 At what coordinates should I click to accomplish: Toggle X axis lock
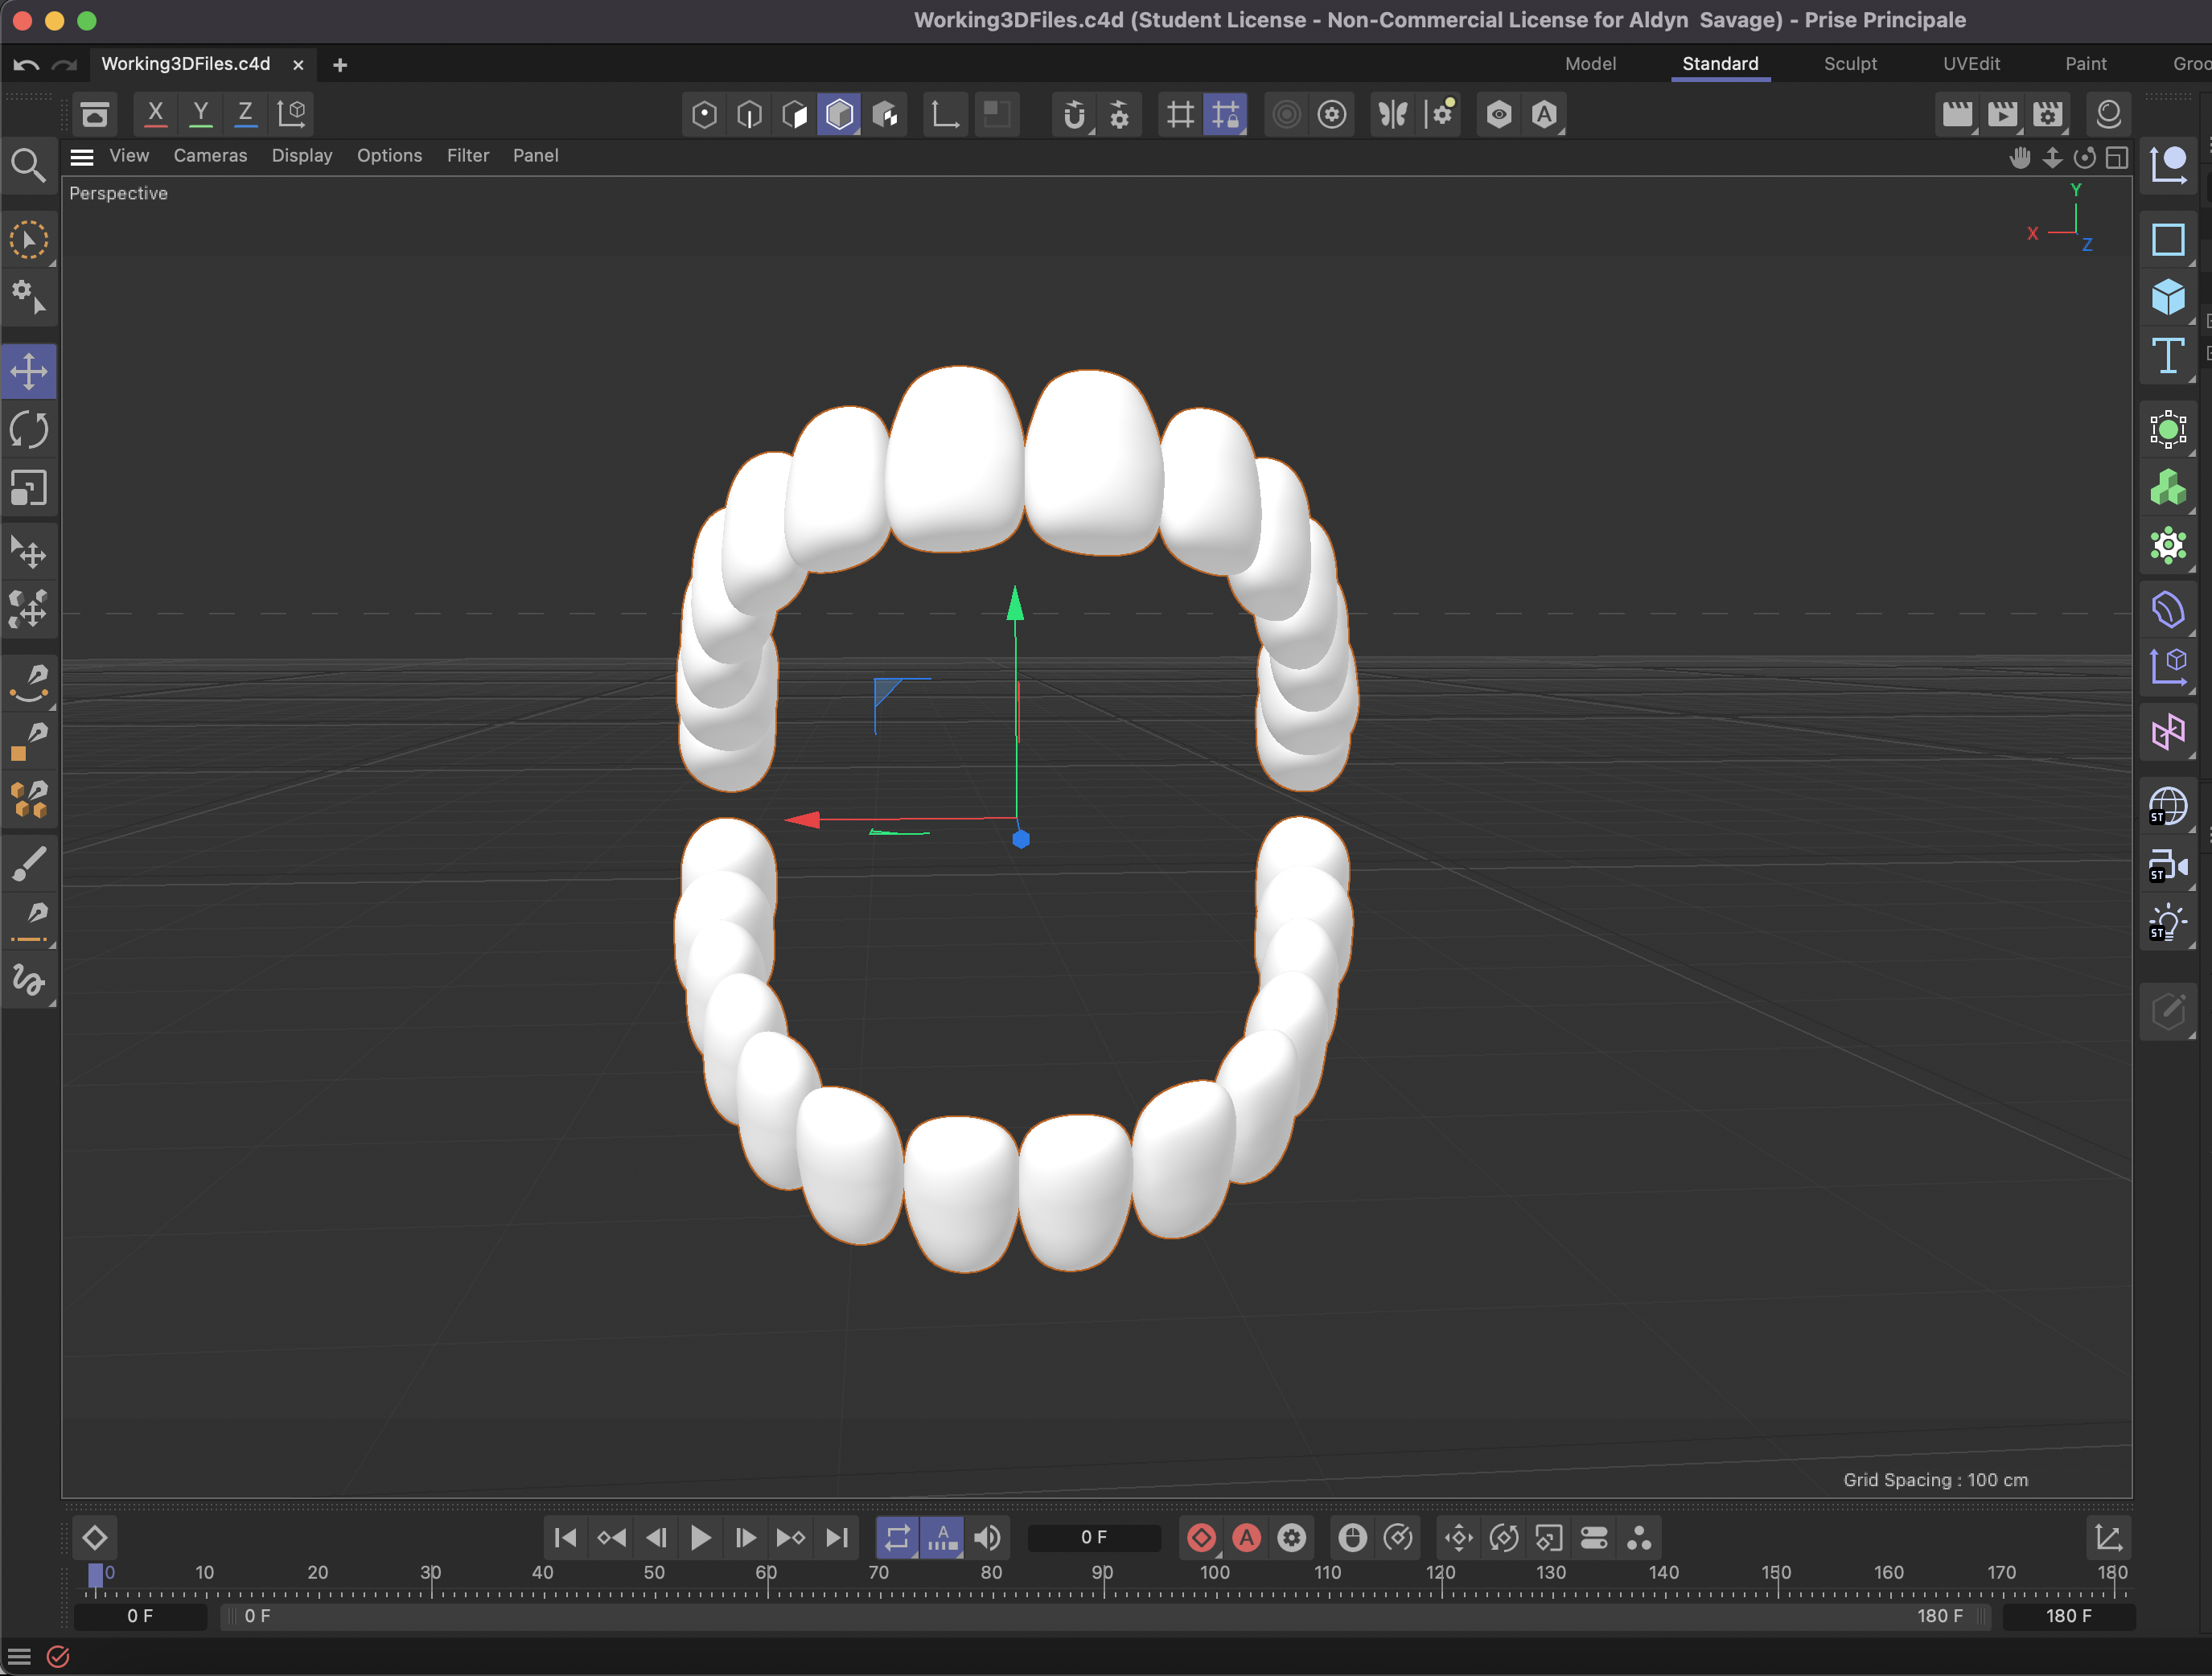click(x=155, y=114)
